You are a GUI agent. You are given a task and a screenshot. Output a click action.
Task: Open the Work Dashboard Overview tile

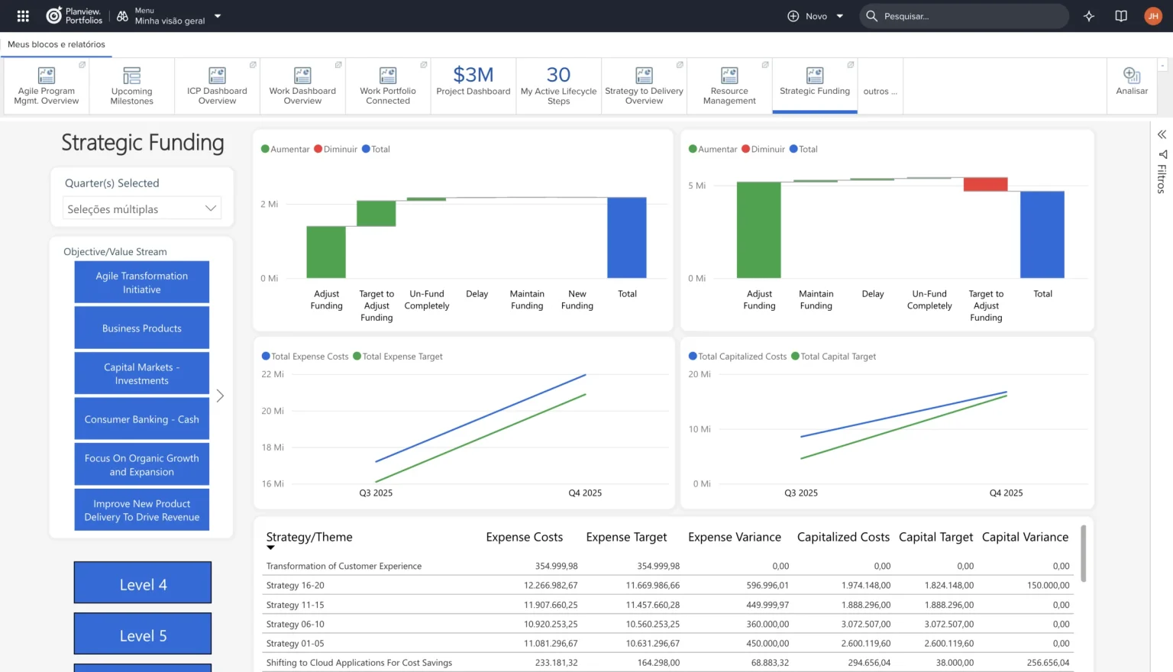(x=302, y=86)
